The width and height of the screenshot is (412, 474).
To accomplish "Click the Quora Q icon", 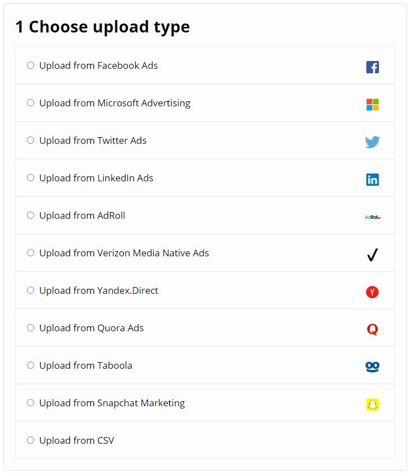I will [372, 329].
